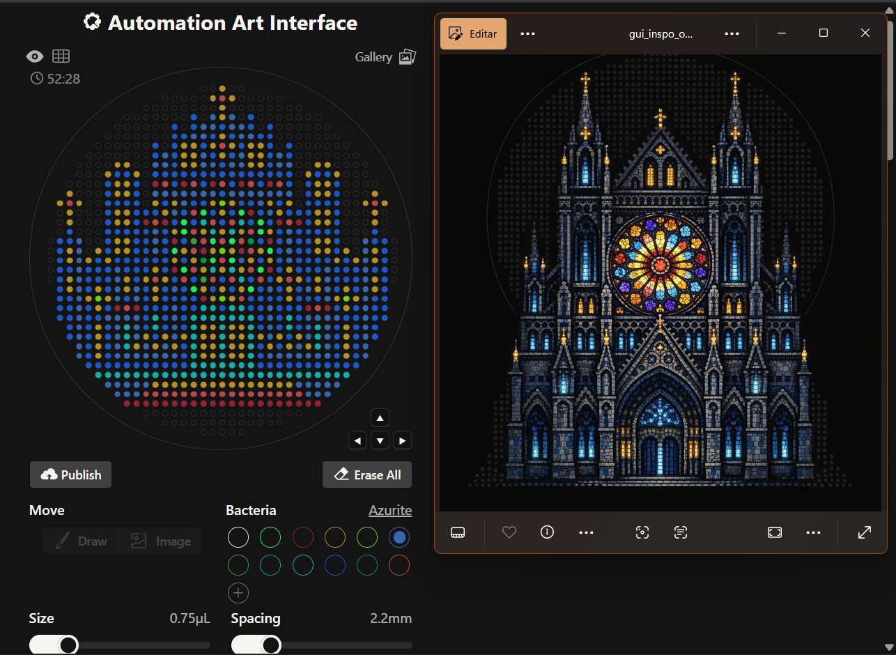
Task: Start visual search on the image
Action: [642, 532]
